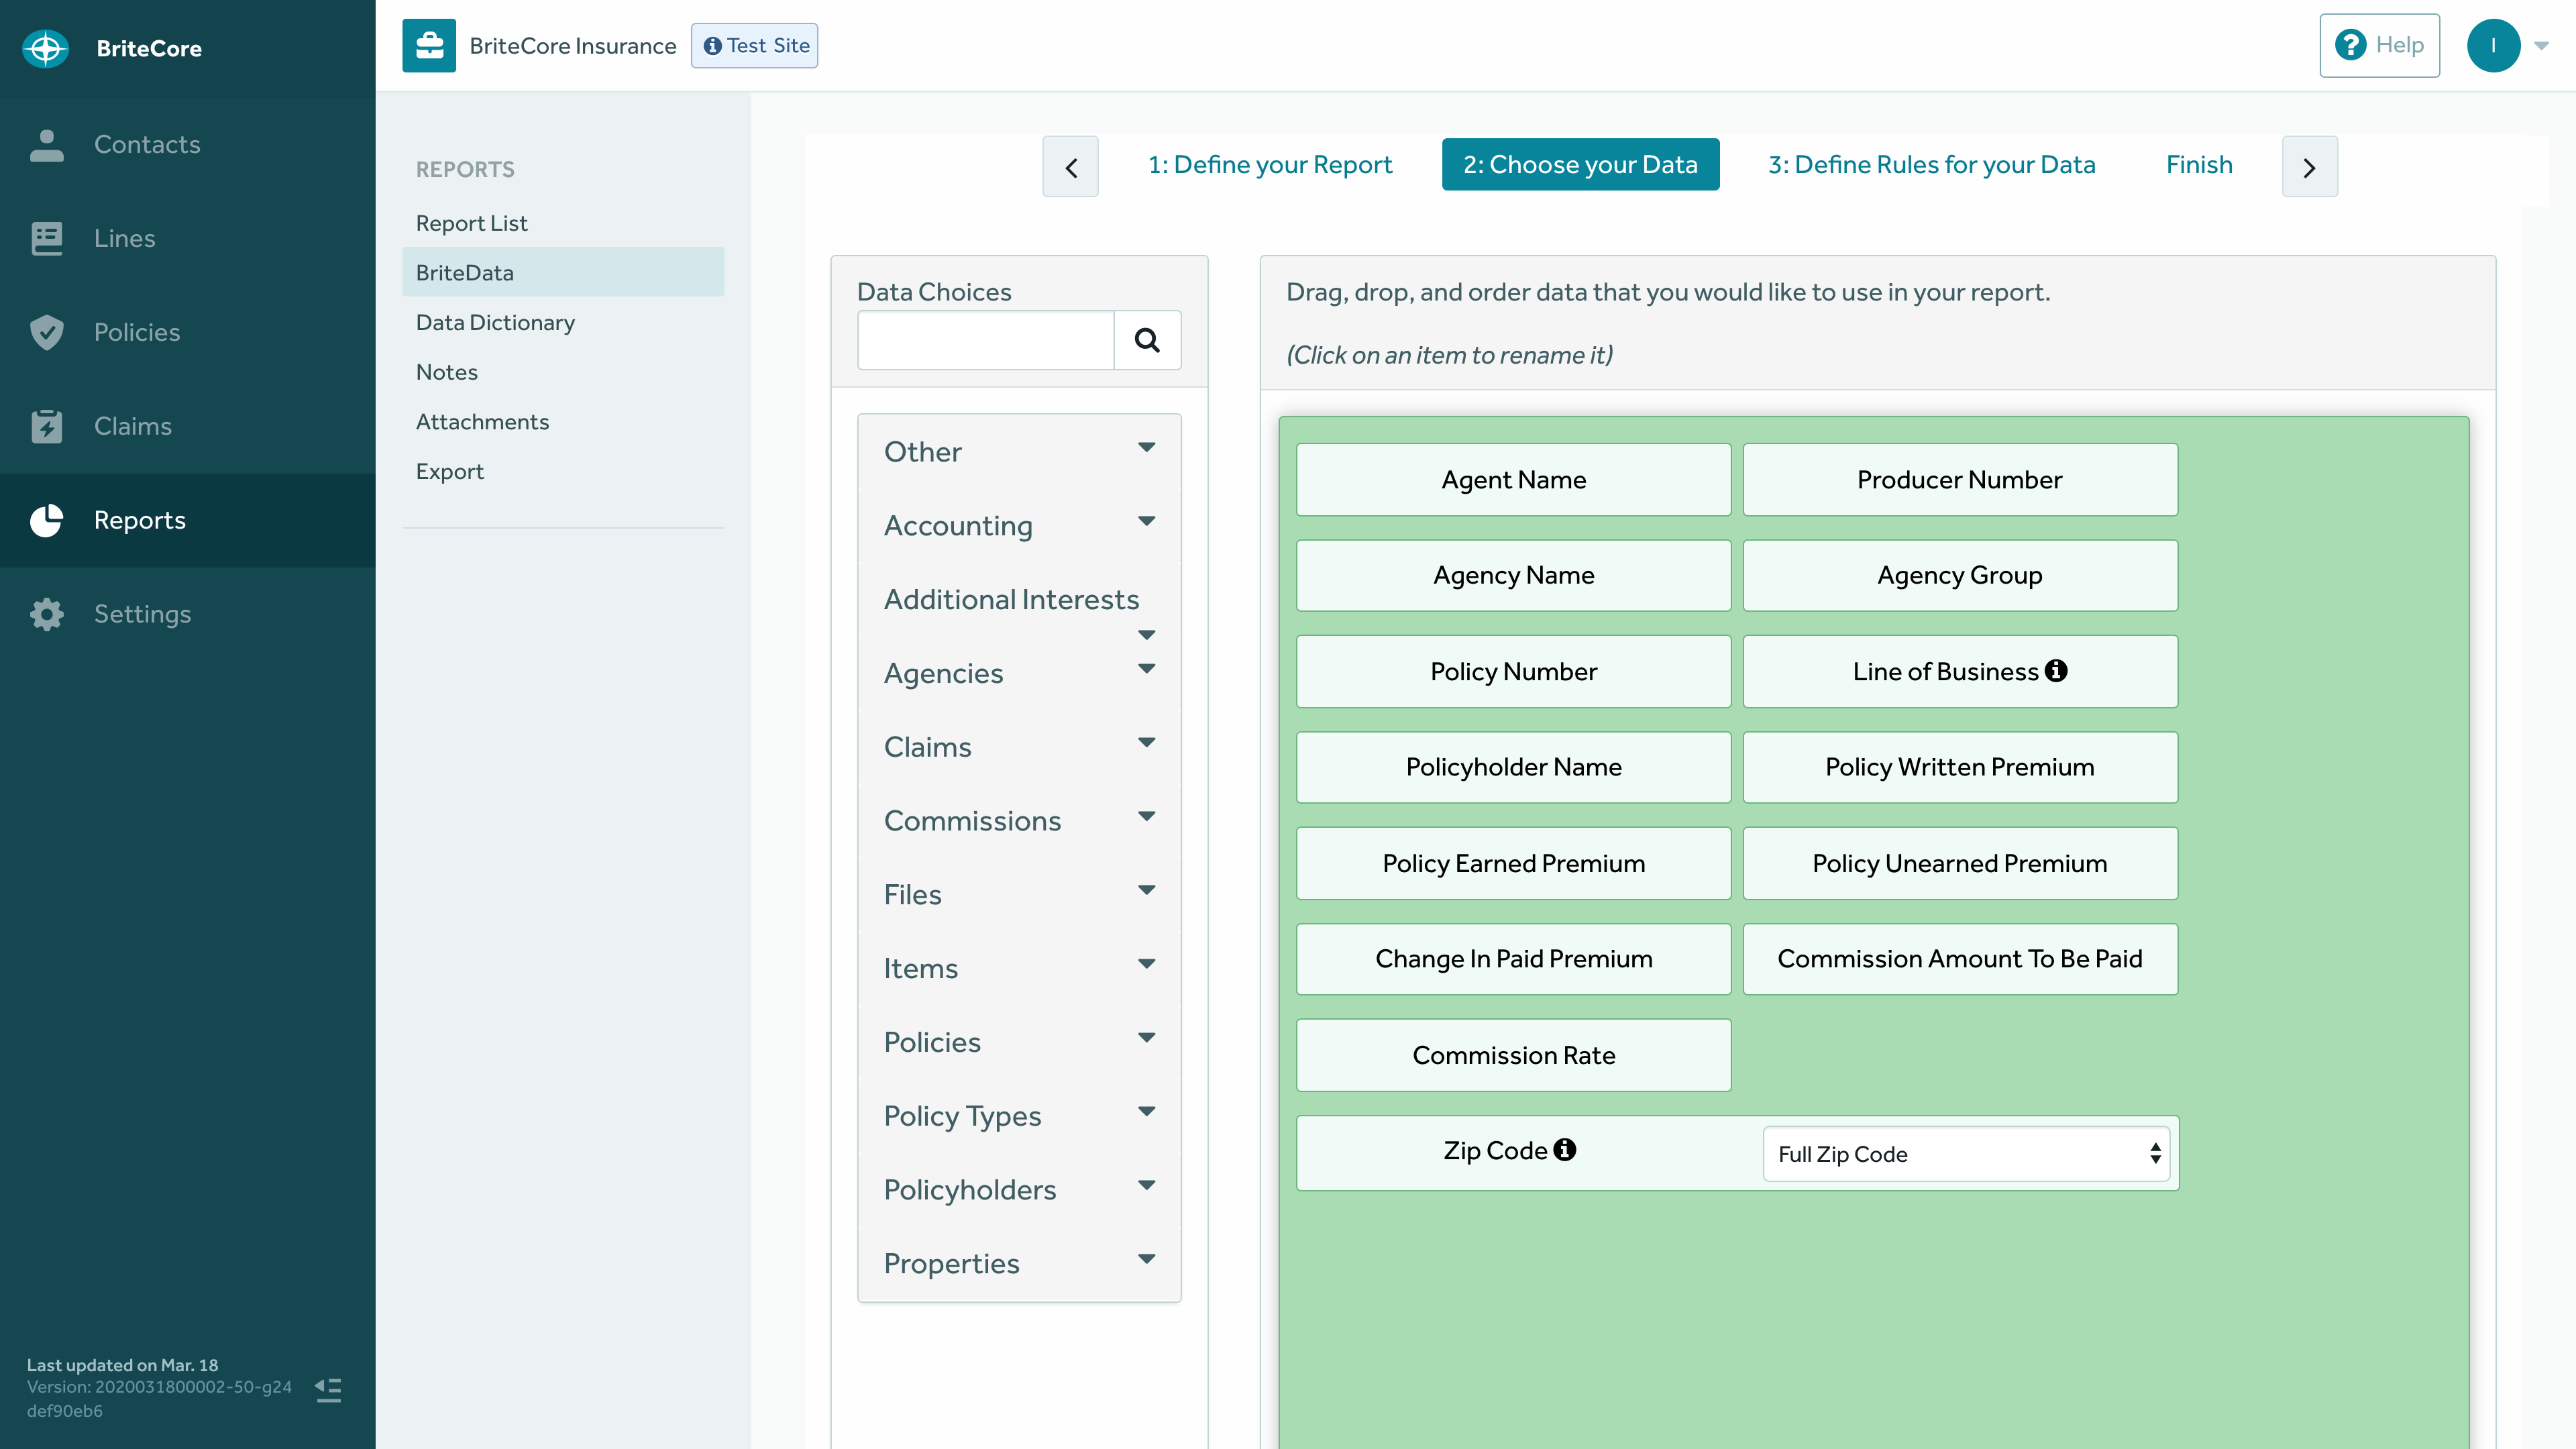Click the Policy Number data item

[1513, 672]
